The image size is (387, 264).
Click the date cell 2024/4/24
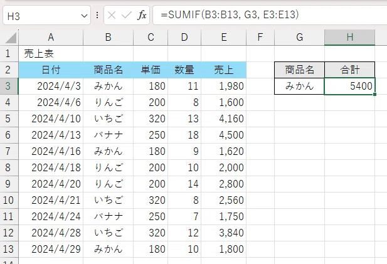51,216
